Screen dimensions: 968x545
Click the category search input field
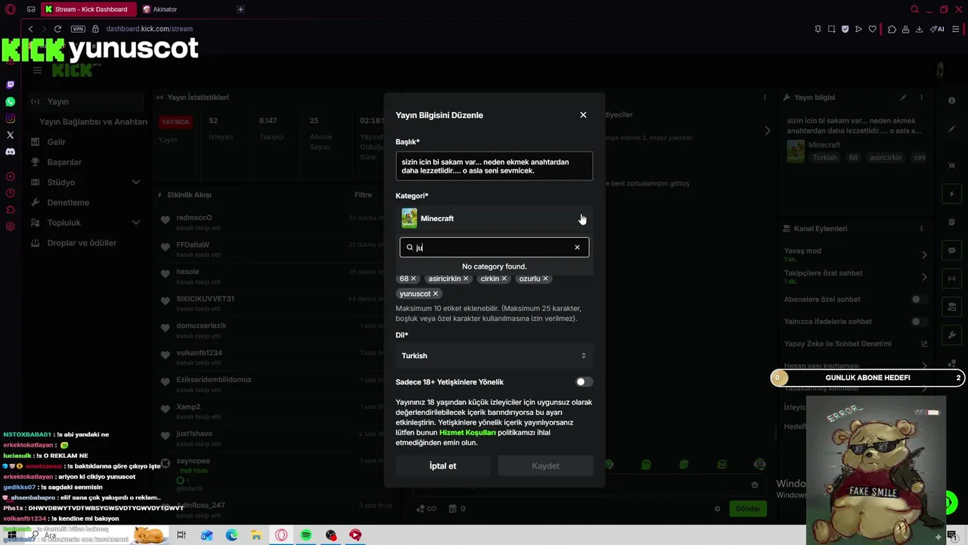click(494, 248)
